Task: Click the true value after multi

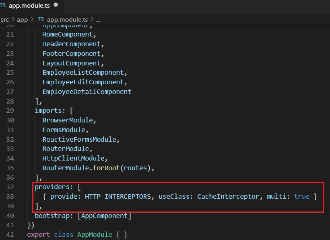Action: [301, 197]
